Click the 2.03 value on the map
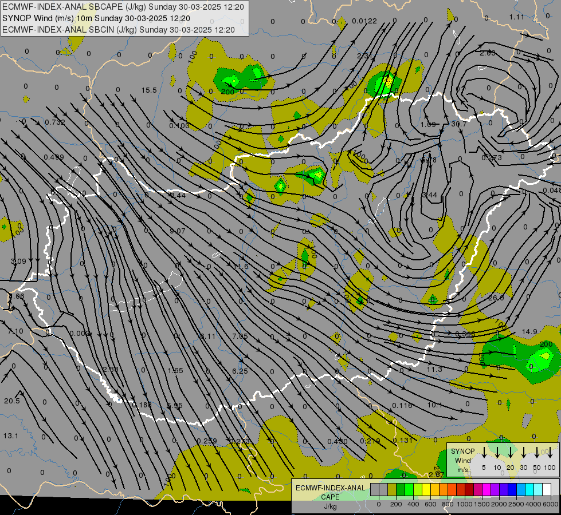561x515 pixels. tap(488, 53)
